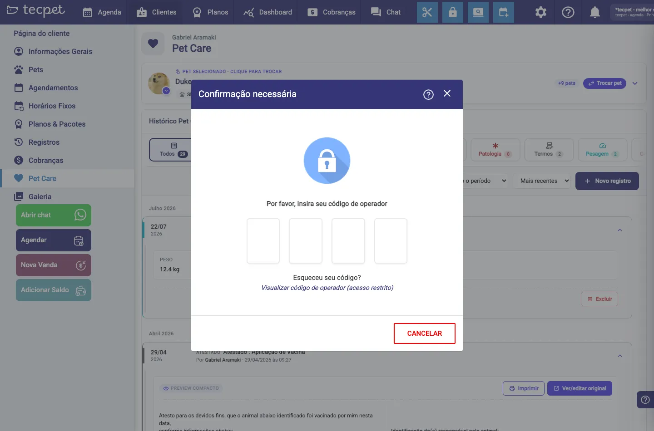Image resolution: width=654 pixels, height=431 pixels.
Task: Expand the pet selector chevron
Action: 635,83
